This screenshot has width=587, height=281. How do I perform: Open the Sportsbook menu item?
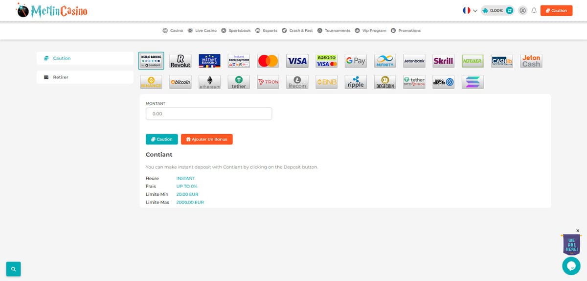236,30
